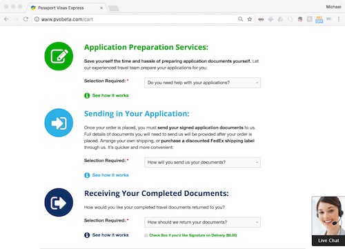Screen dimensions: 345x249
Task: Click the light blue Sending arrow icon
Action: point(59,123)
